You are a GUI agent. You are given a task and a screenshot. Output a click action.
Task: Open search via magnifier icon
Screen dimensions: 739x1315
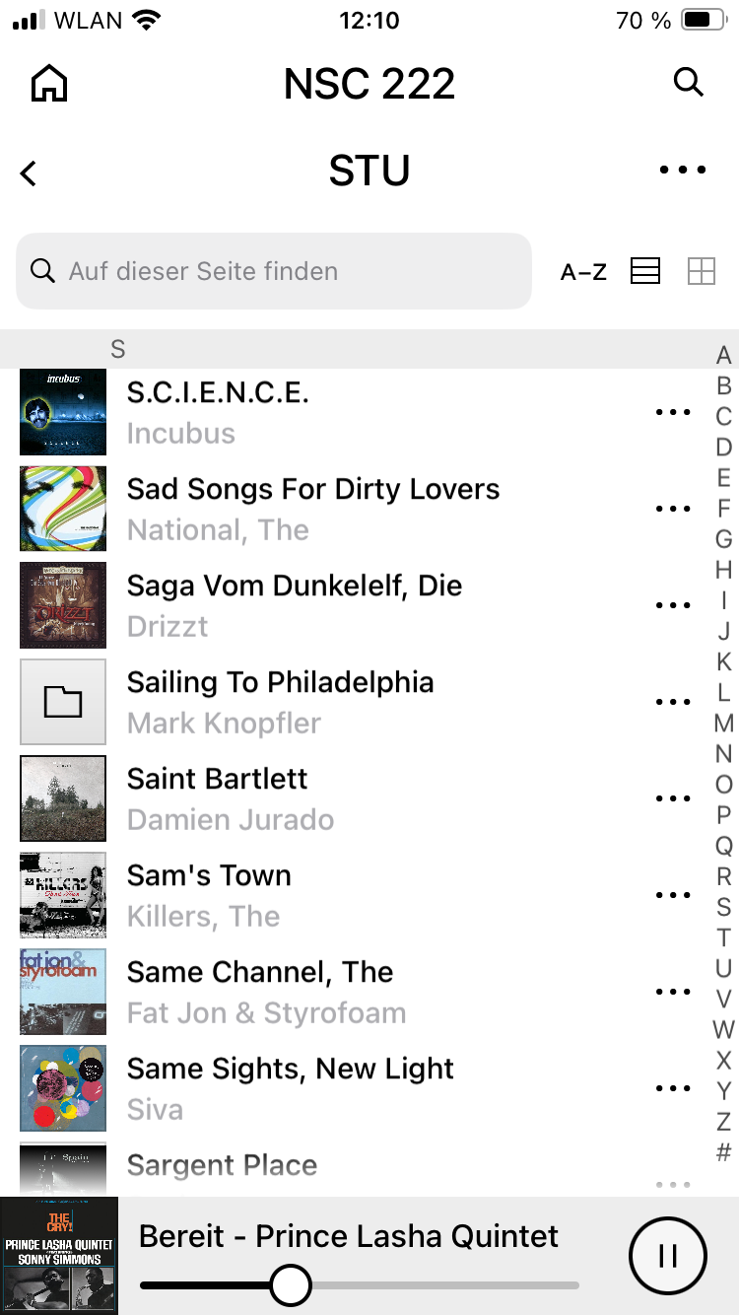click(x=688, y=83)
